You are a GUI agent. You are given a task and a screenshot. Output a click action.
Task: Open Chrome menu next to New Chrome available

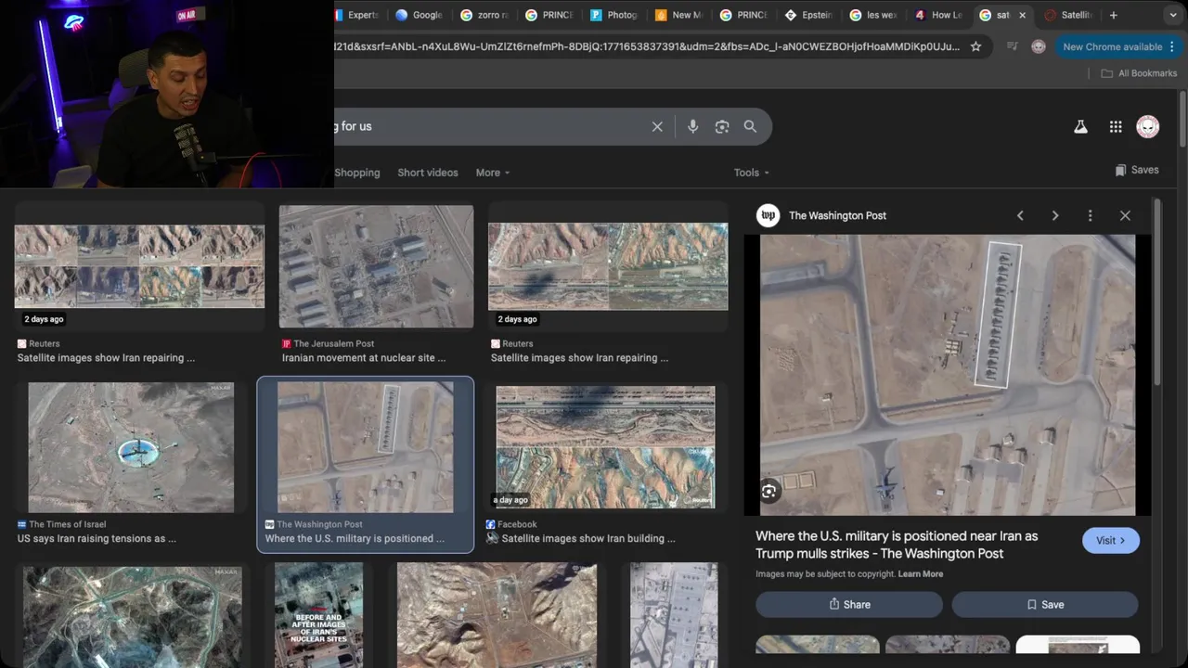(1173, 46)
